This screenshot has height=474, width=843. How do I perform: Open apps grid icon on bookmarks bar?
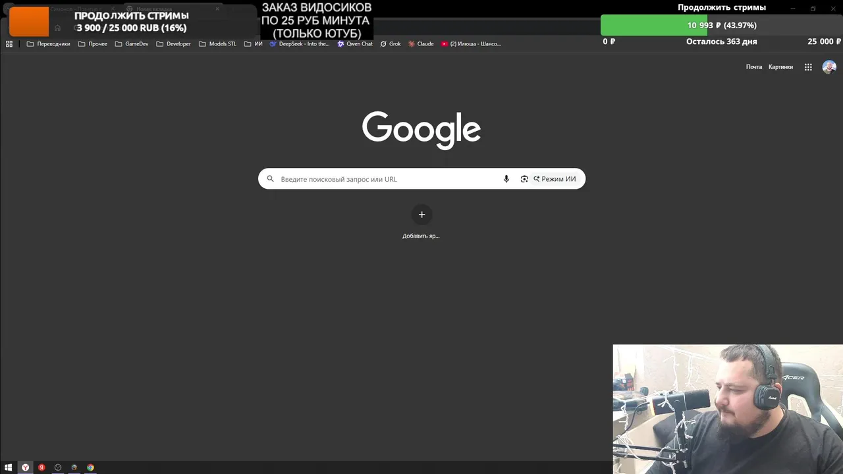pyautogui.click(x=9, y=44)
